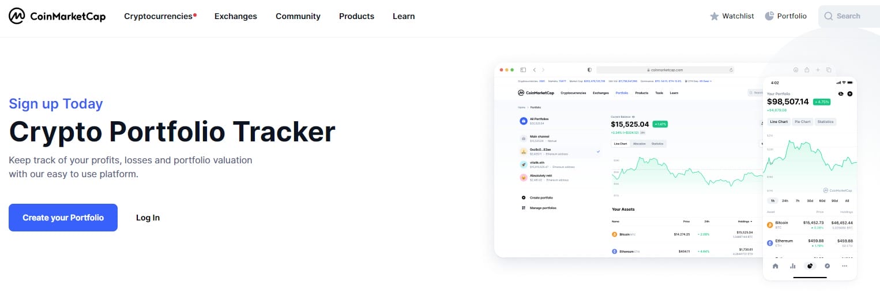
Task: Click the Bitcoin icon in the phone mockup list
Action: (x=770, y=225)
